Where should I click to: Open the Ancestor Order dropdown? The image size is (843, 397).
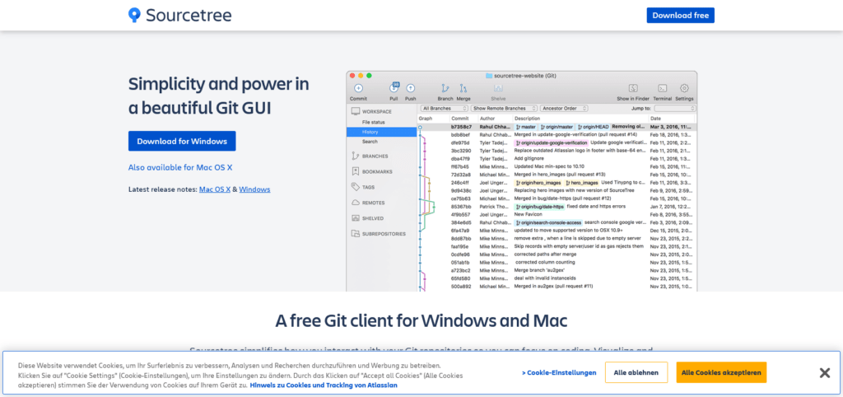[x=563, y=108]
